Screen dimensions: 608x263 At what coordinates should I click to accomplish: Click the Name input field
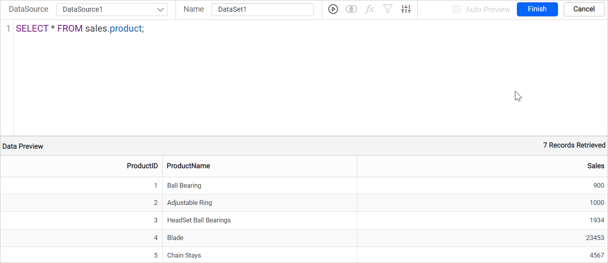tap(262, 10)
